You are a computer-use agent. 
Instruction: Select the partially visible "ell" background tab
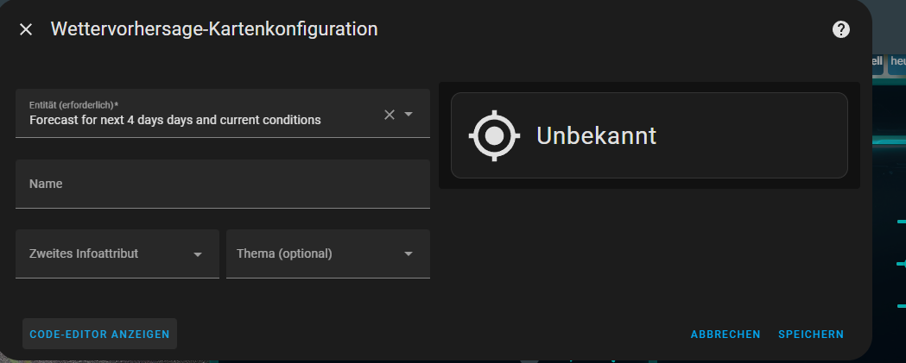[x=877, y=61]
